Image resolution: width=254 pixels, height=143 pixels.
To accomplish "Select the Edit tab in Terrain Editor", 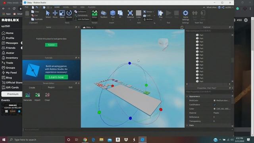I will [71, 87].
